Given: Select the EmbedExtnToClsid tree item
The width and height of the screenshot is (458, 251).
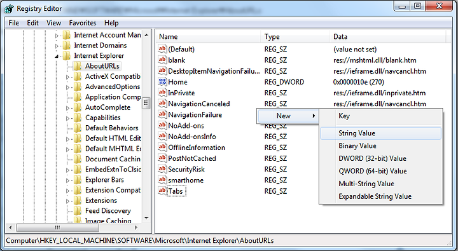Looking at the screenshot, I should [113, 169].
